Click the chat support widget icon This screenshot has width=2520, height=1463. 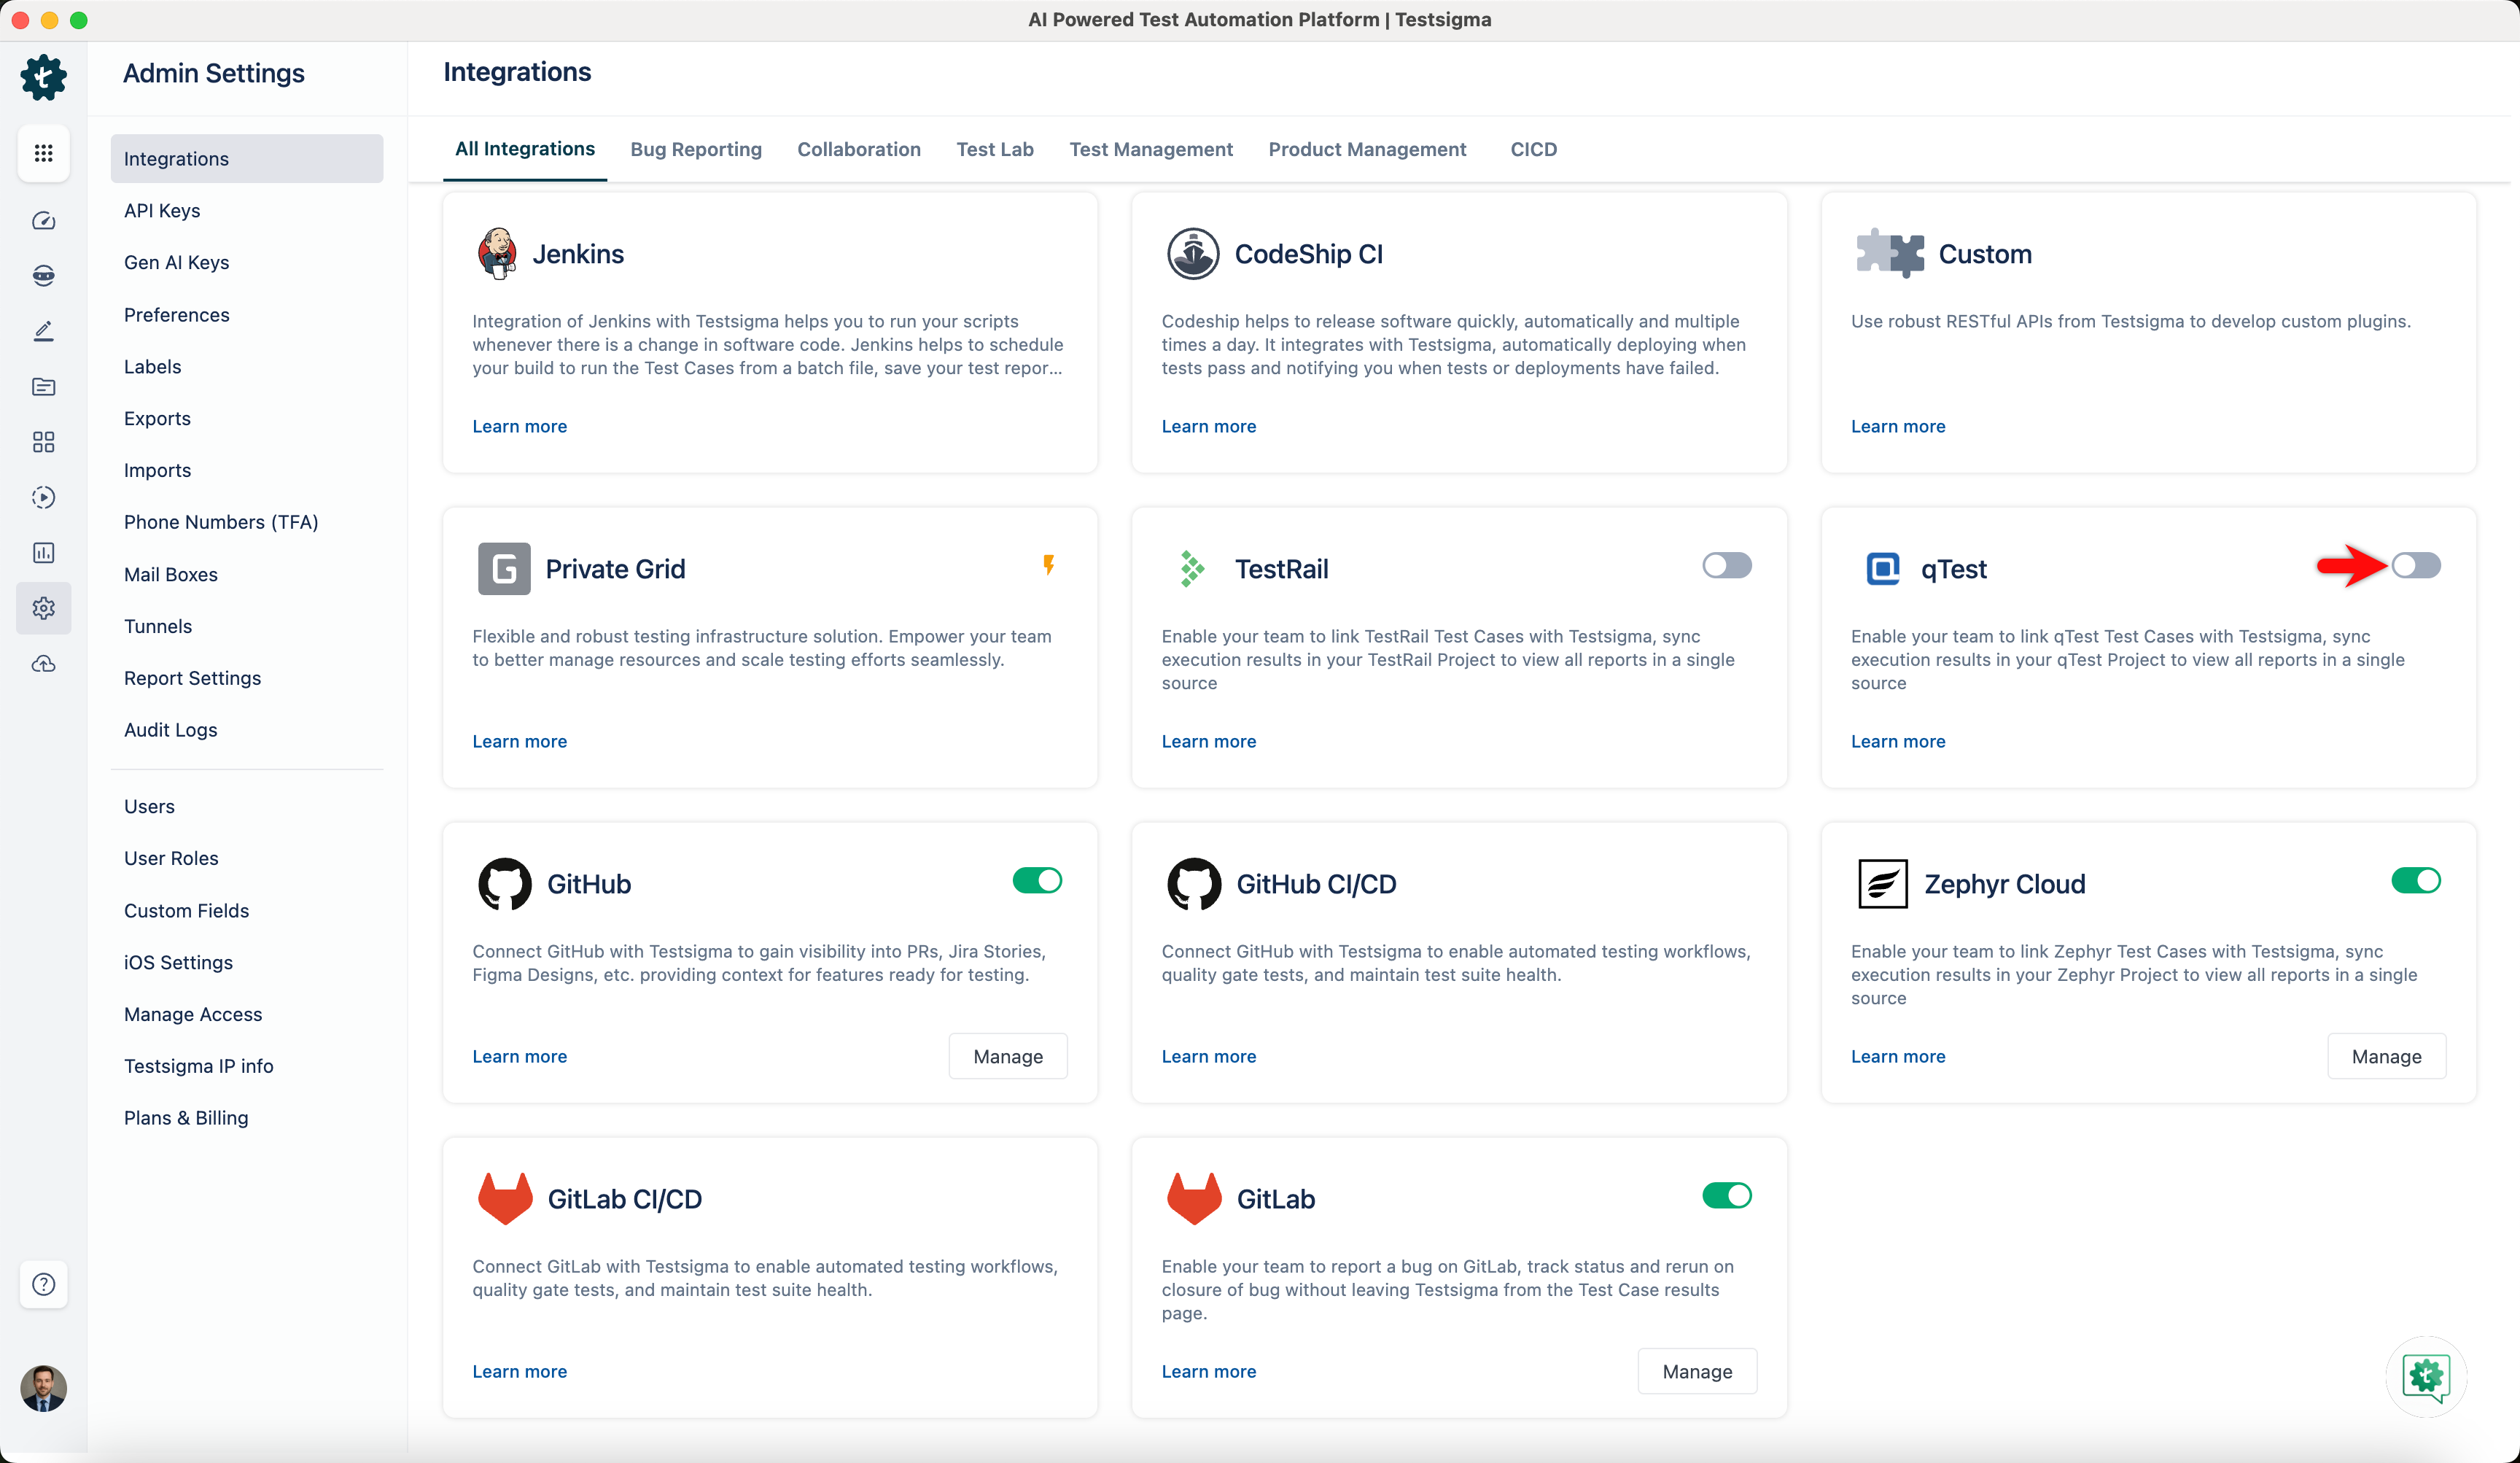2425,1377
